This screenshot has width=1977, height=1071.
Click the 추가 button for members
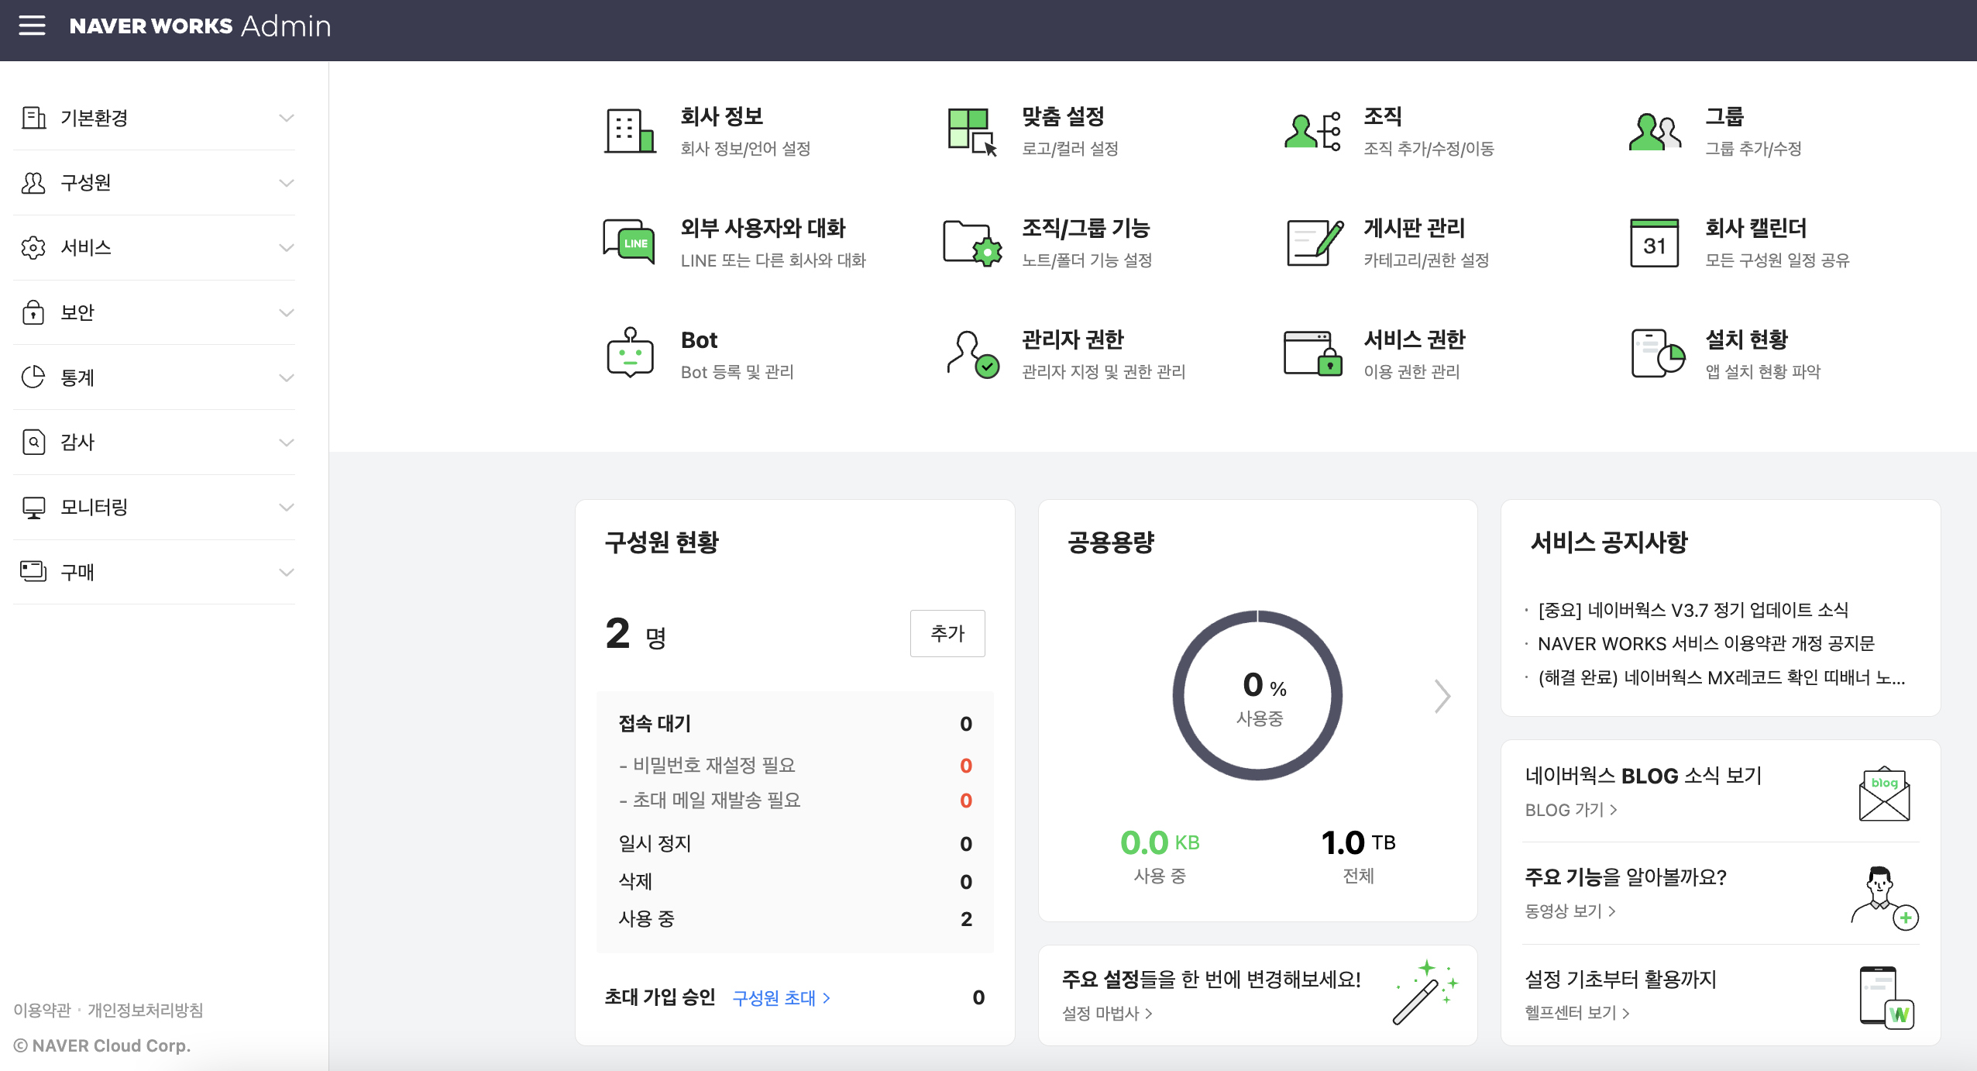coord(947,633)
